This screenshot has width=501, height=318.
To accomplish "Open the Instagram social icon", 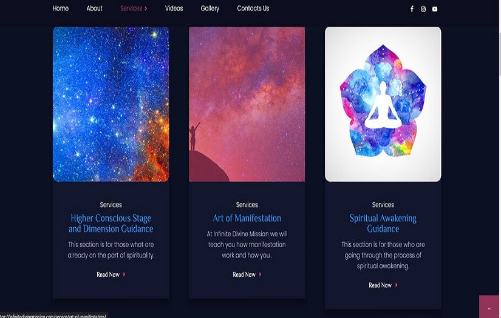I will [x=423, y=9].
